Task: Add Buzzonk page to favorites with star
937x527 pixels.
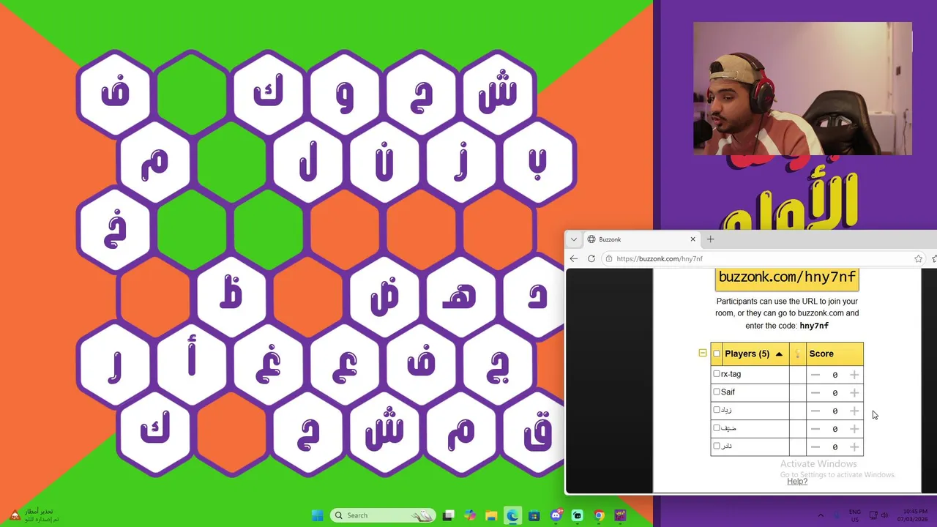Action: coord(918,258)
